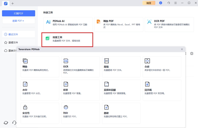Screen dimensions: 198x128
Task: Click the 快捷工具 heading
Action: (x=48, y=13)
